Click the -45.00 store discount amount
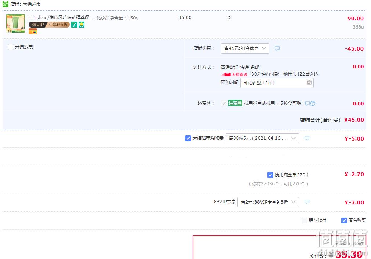This screenshot has height=259, width=371. pos(354,49)
